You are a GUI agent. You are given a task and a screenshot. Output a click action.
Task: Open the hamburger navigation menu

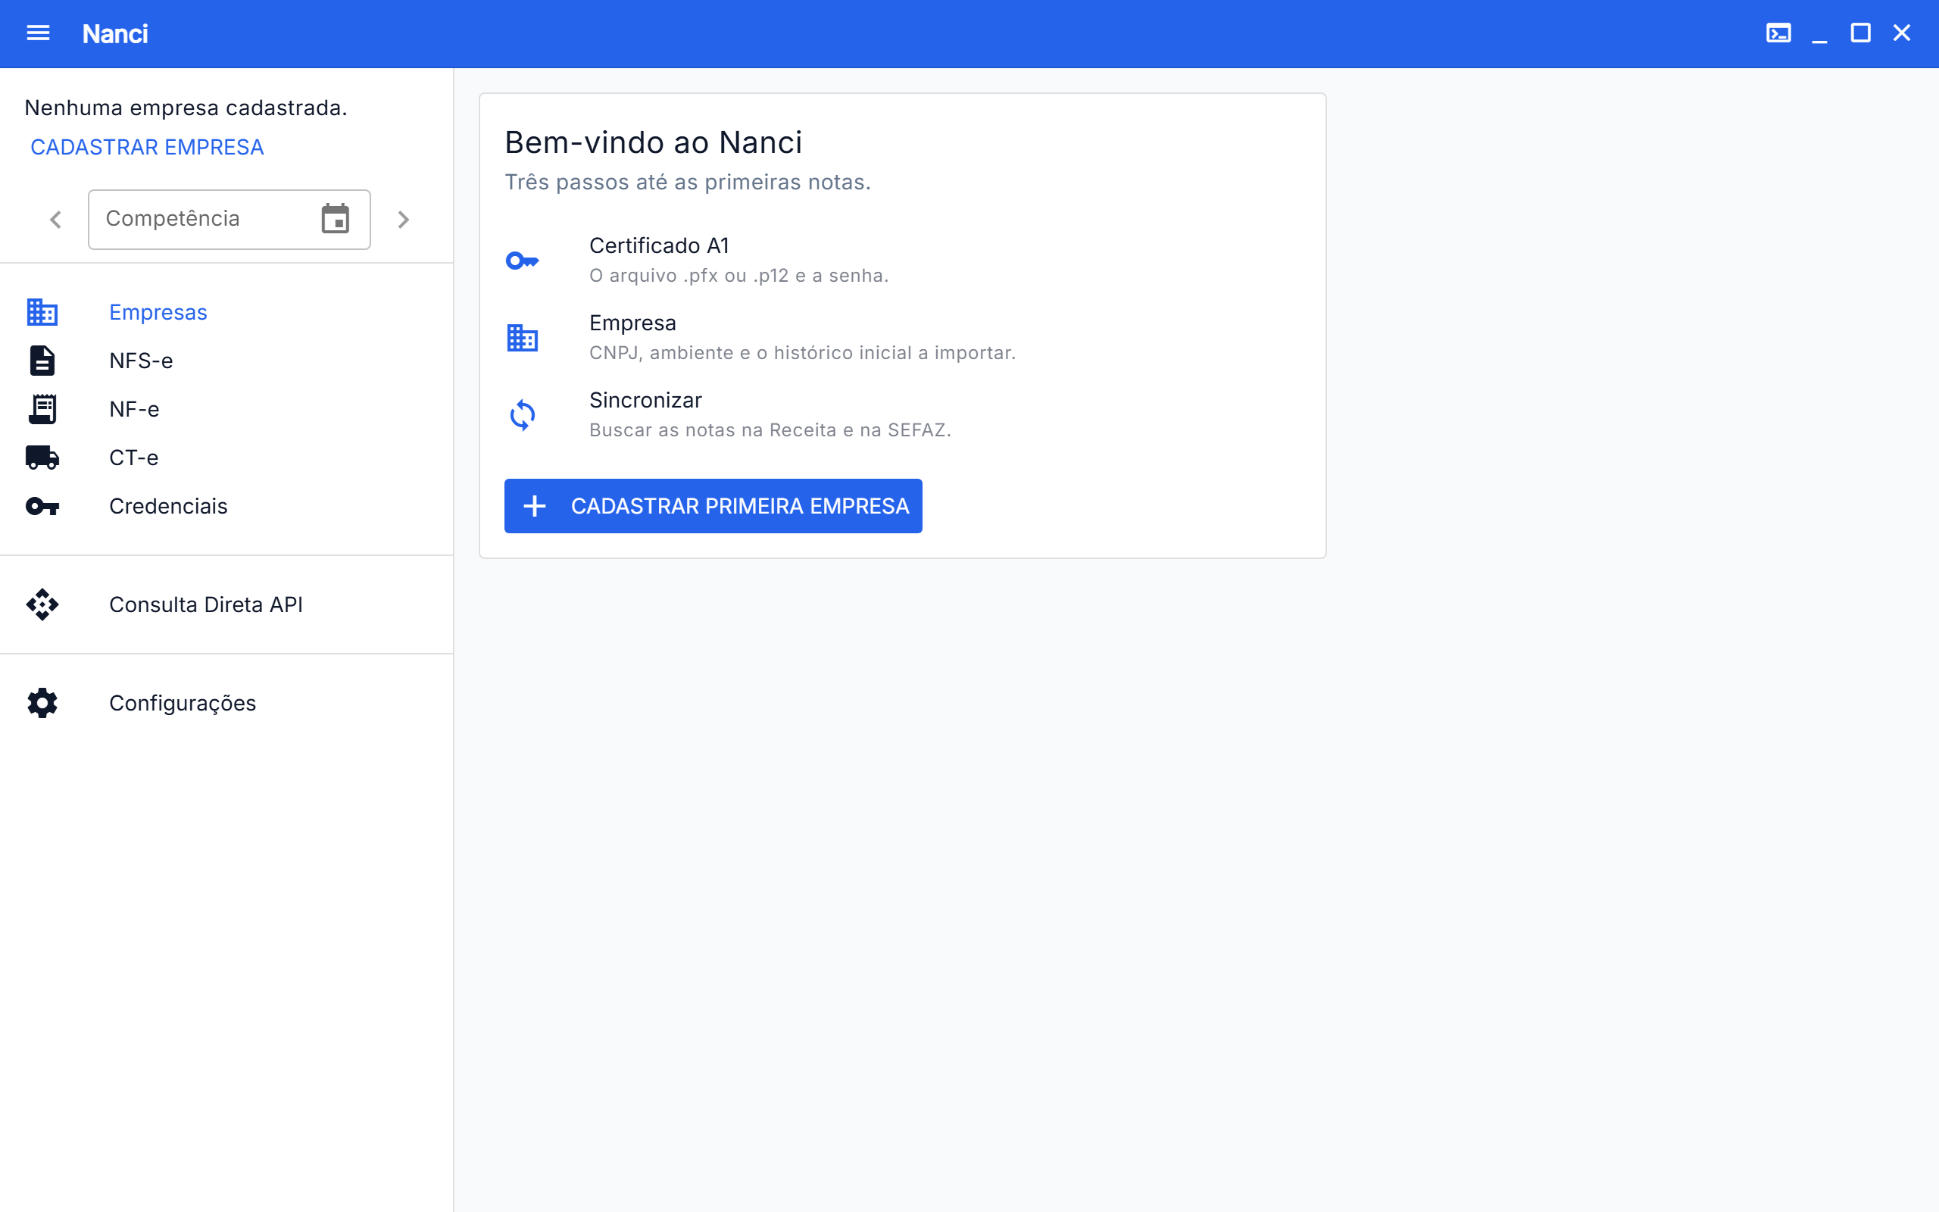point(38,33)
